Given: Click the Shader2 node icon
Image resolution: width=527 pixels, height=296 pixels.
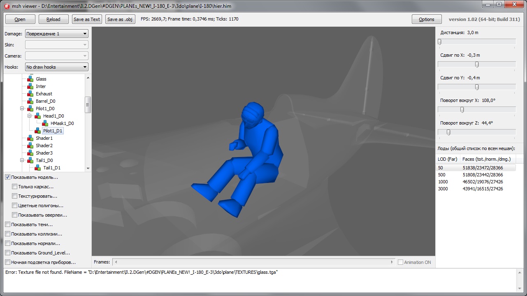Looking at the screenshot, I should click(30, 146).
